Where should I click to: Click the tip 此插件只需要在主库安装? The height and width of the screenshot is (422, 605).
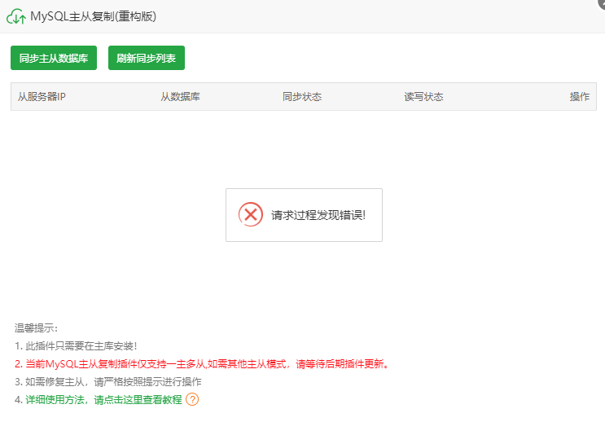coord(76,346)
